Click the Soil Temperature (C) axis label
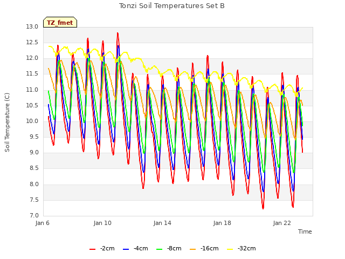This screenshot has width=345, height=259. coord(7,122)
